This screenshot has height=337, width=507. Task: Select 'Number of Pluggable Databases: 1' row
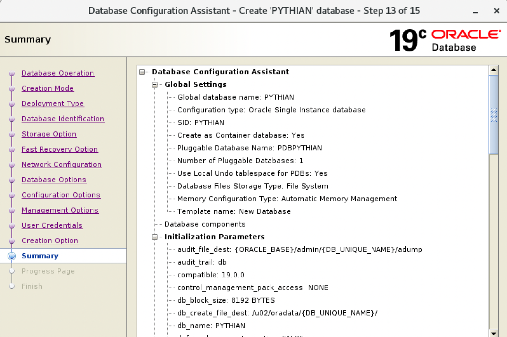pos(240,161)
